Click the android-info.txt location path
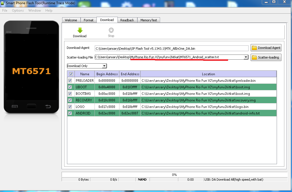The width and height of the screenshot is (292, 192). click(x=201, y=113)
